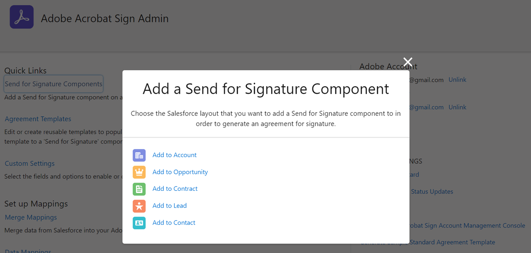This screenshot has height=253, width=531.
Task: Click the Adobe Acrobat Sign logo
Action: [x=21, y=17]
